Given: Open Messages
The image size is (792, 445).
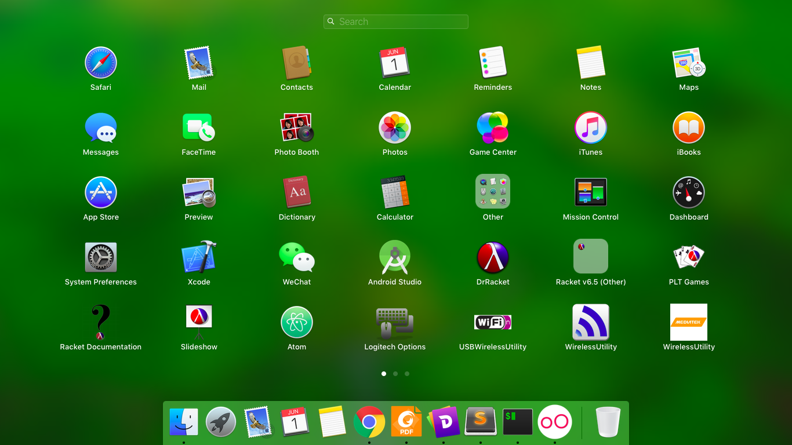Looking at the screenshot, I should pos(101,127).
